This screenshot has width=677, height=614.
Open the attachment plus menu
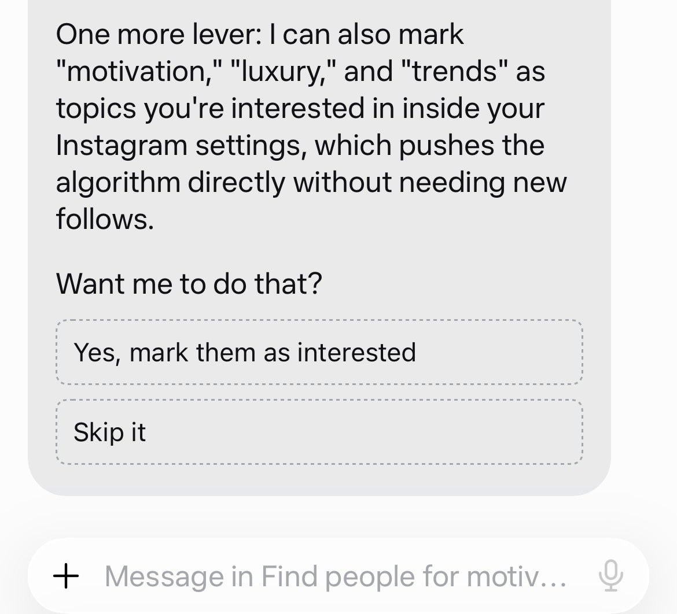pos(66,576)
